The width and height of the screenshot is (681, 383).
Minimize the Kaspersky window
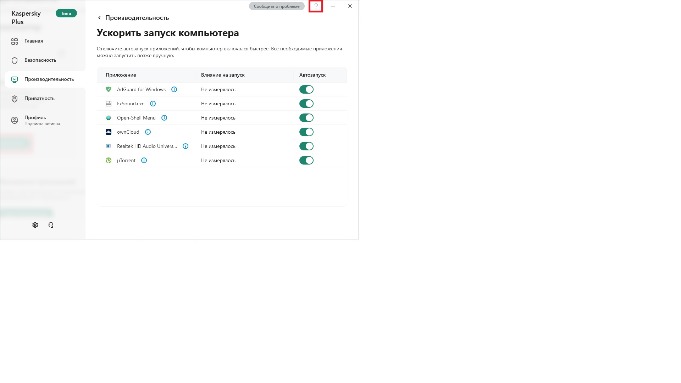(x=333, y=6)
